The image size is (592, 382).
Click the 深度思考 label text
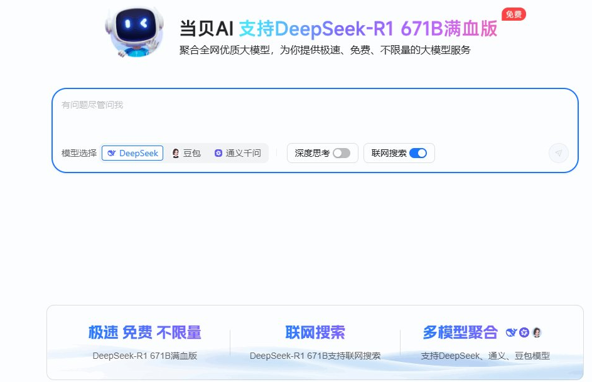coord(312,153)
